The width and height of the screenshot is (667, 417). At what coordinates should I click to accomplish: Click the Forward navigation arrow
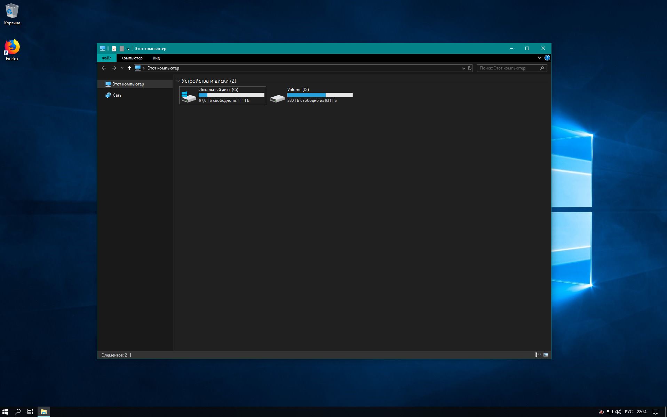coord(114,68)
